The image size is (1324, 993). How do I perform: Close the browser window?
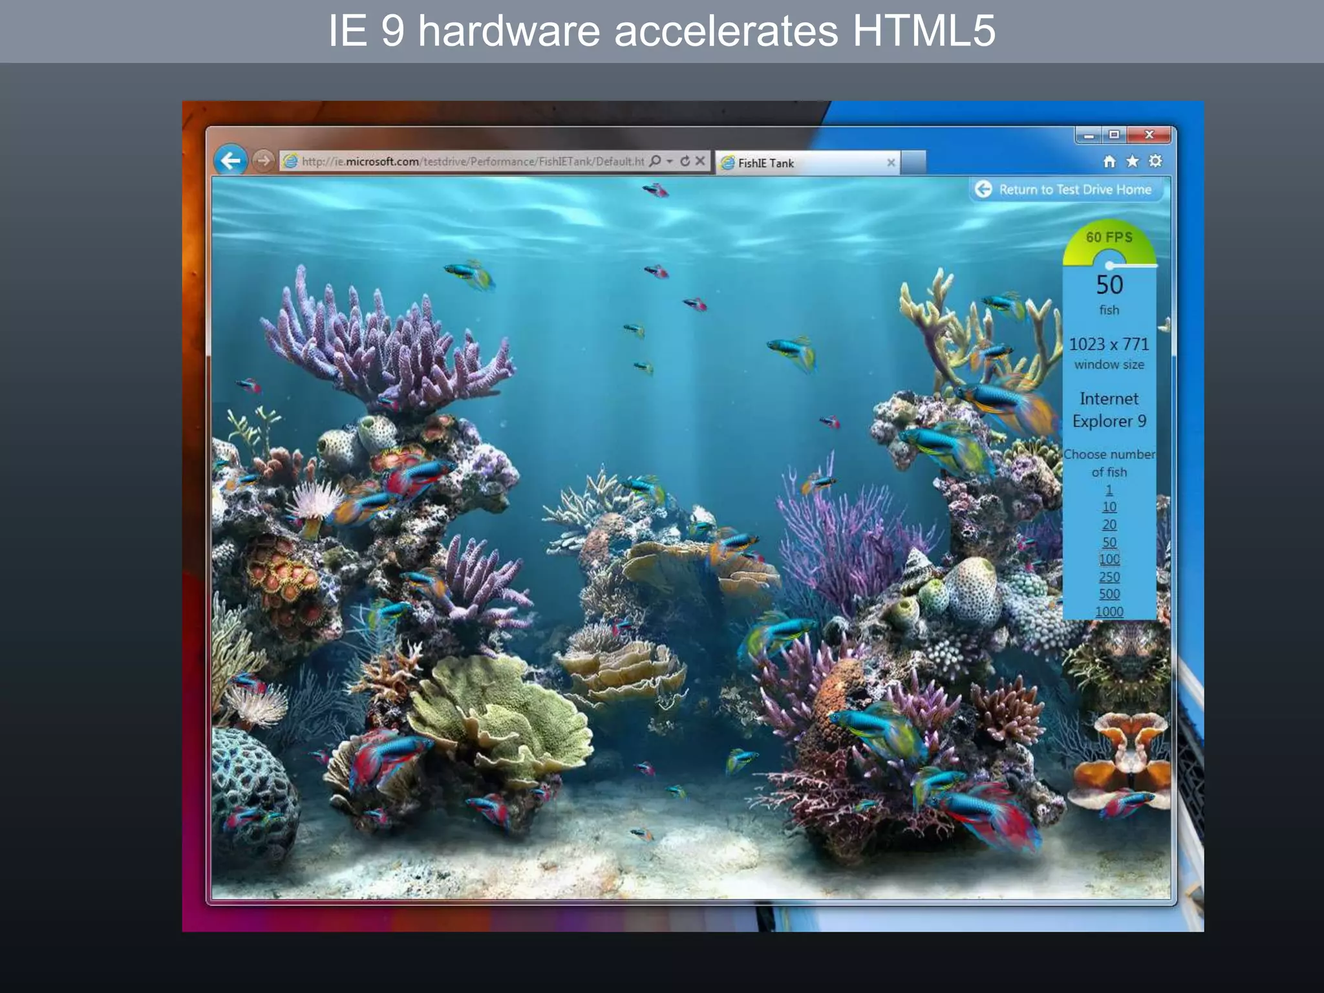[x=1149, y=134]
